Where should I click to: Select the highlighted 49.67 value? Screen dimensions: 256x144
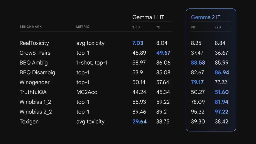[x=163, y=53]
